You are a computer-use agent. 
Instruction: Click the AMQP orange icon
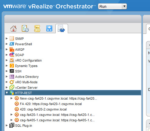coord(12,49)
